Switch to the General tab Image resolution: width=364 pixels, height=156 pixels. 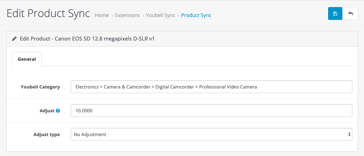(27, 59)
